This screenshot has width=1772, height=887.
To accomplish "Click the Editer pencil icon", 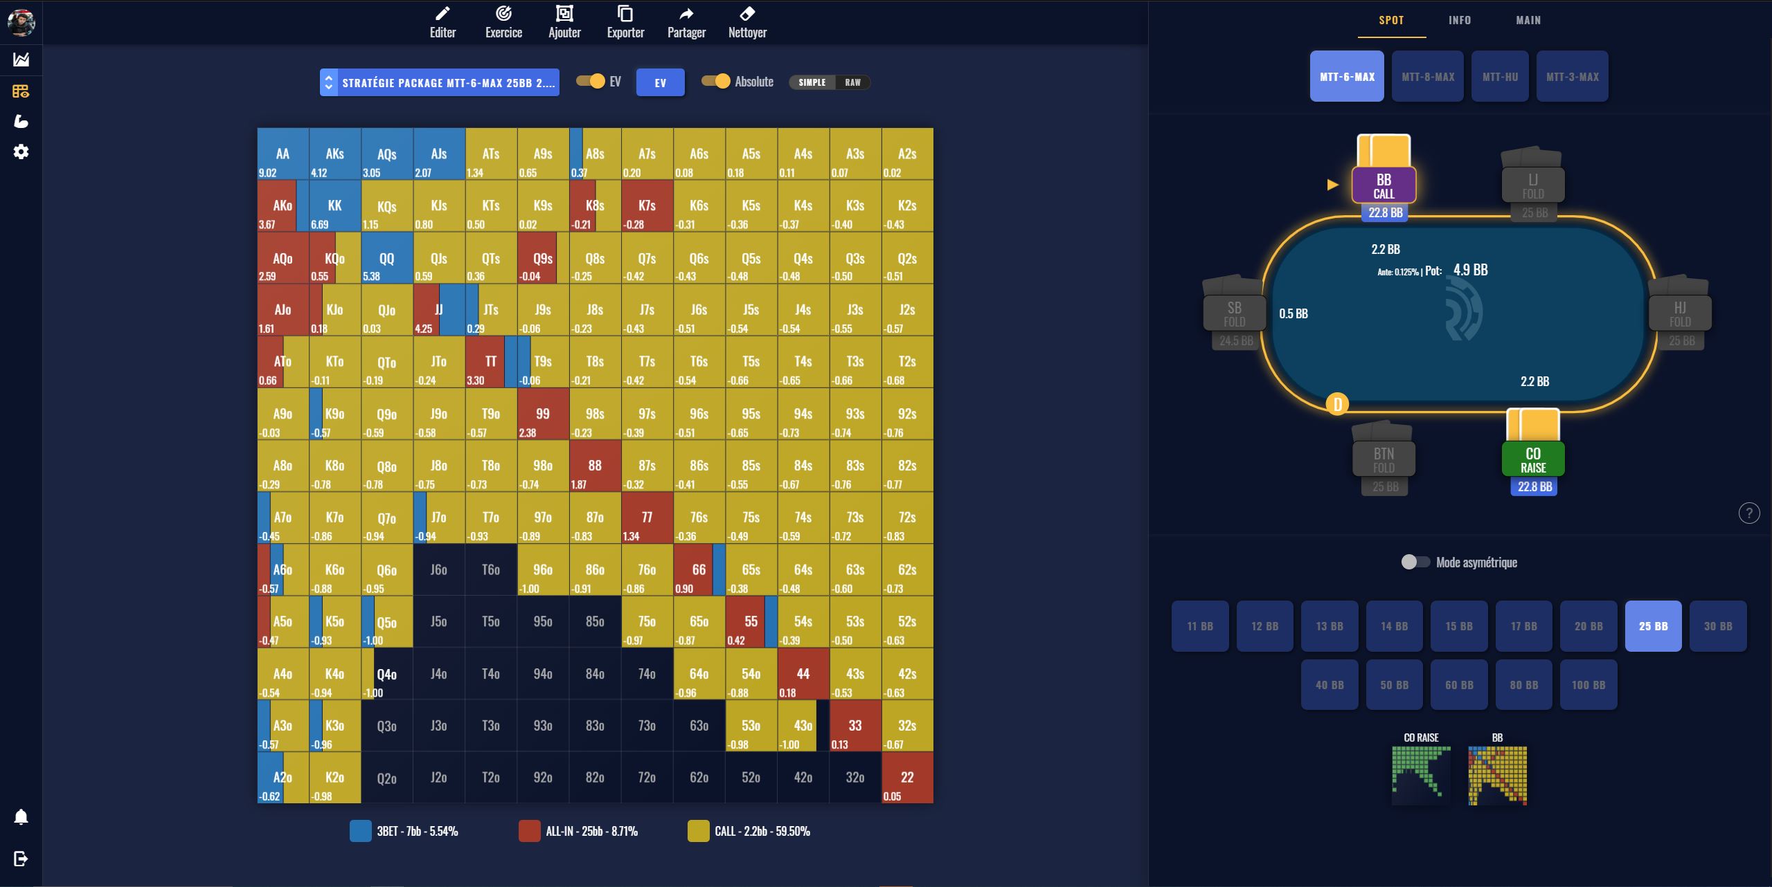I will pyautogui.click(x=442, y=14).
